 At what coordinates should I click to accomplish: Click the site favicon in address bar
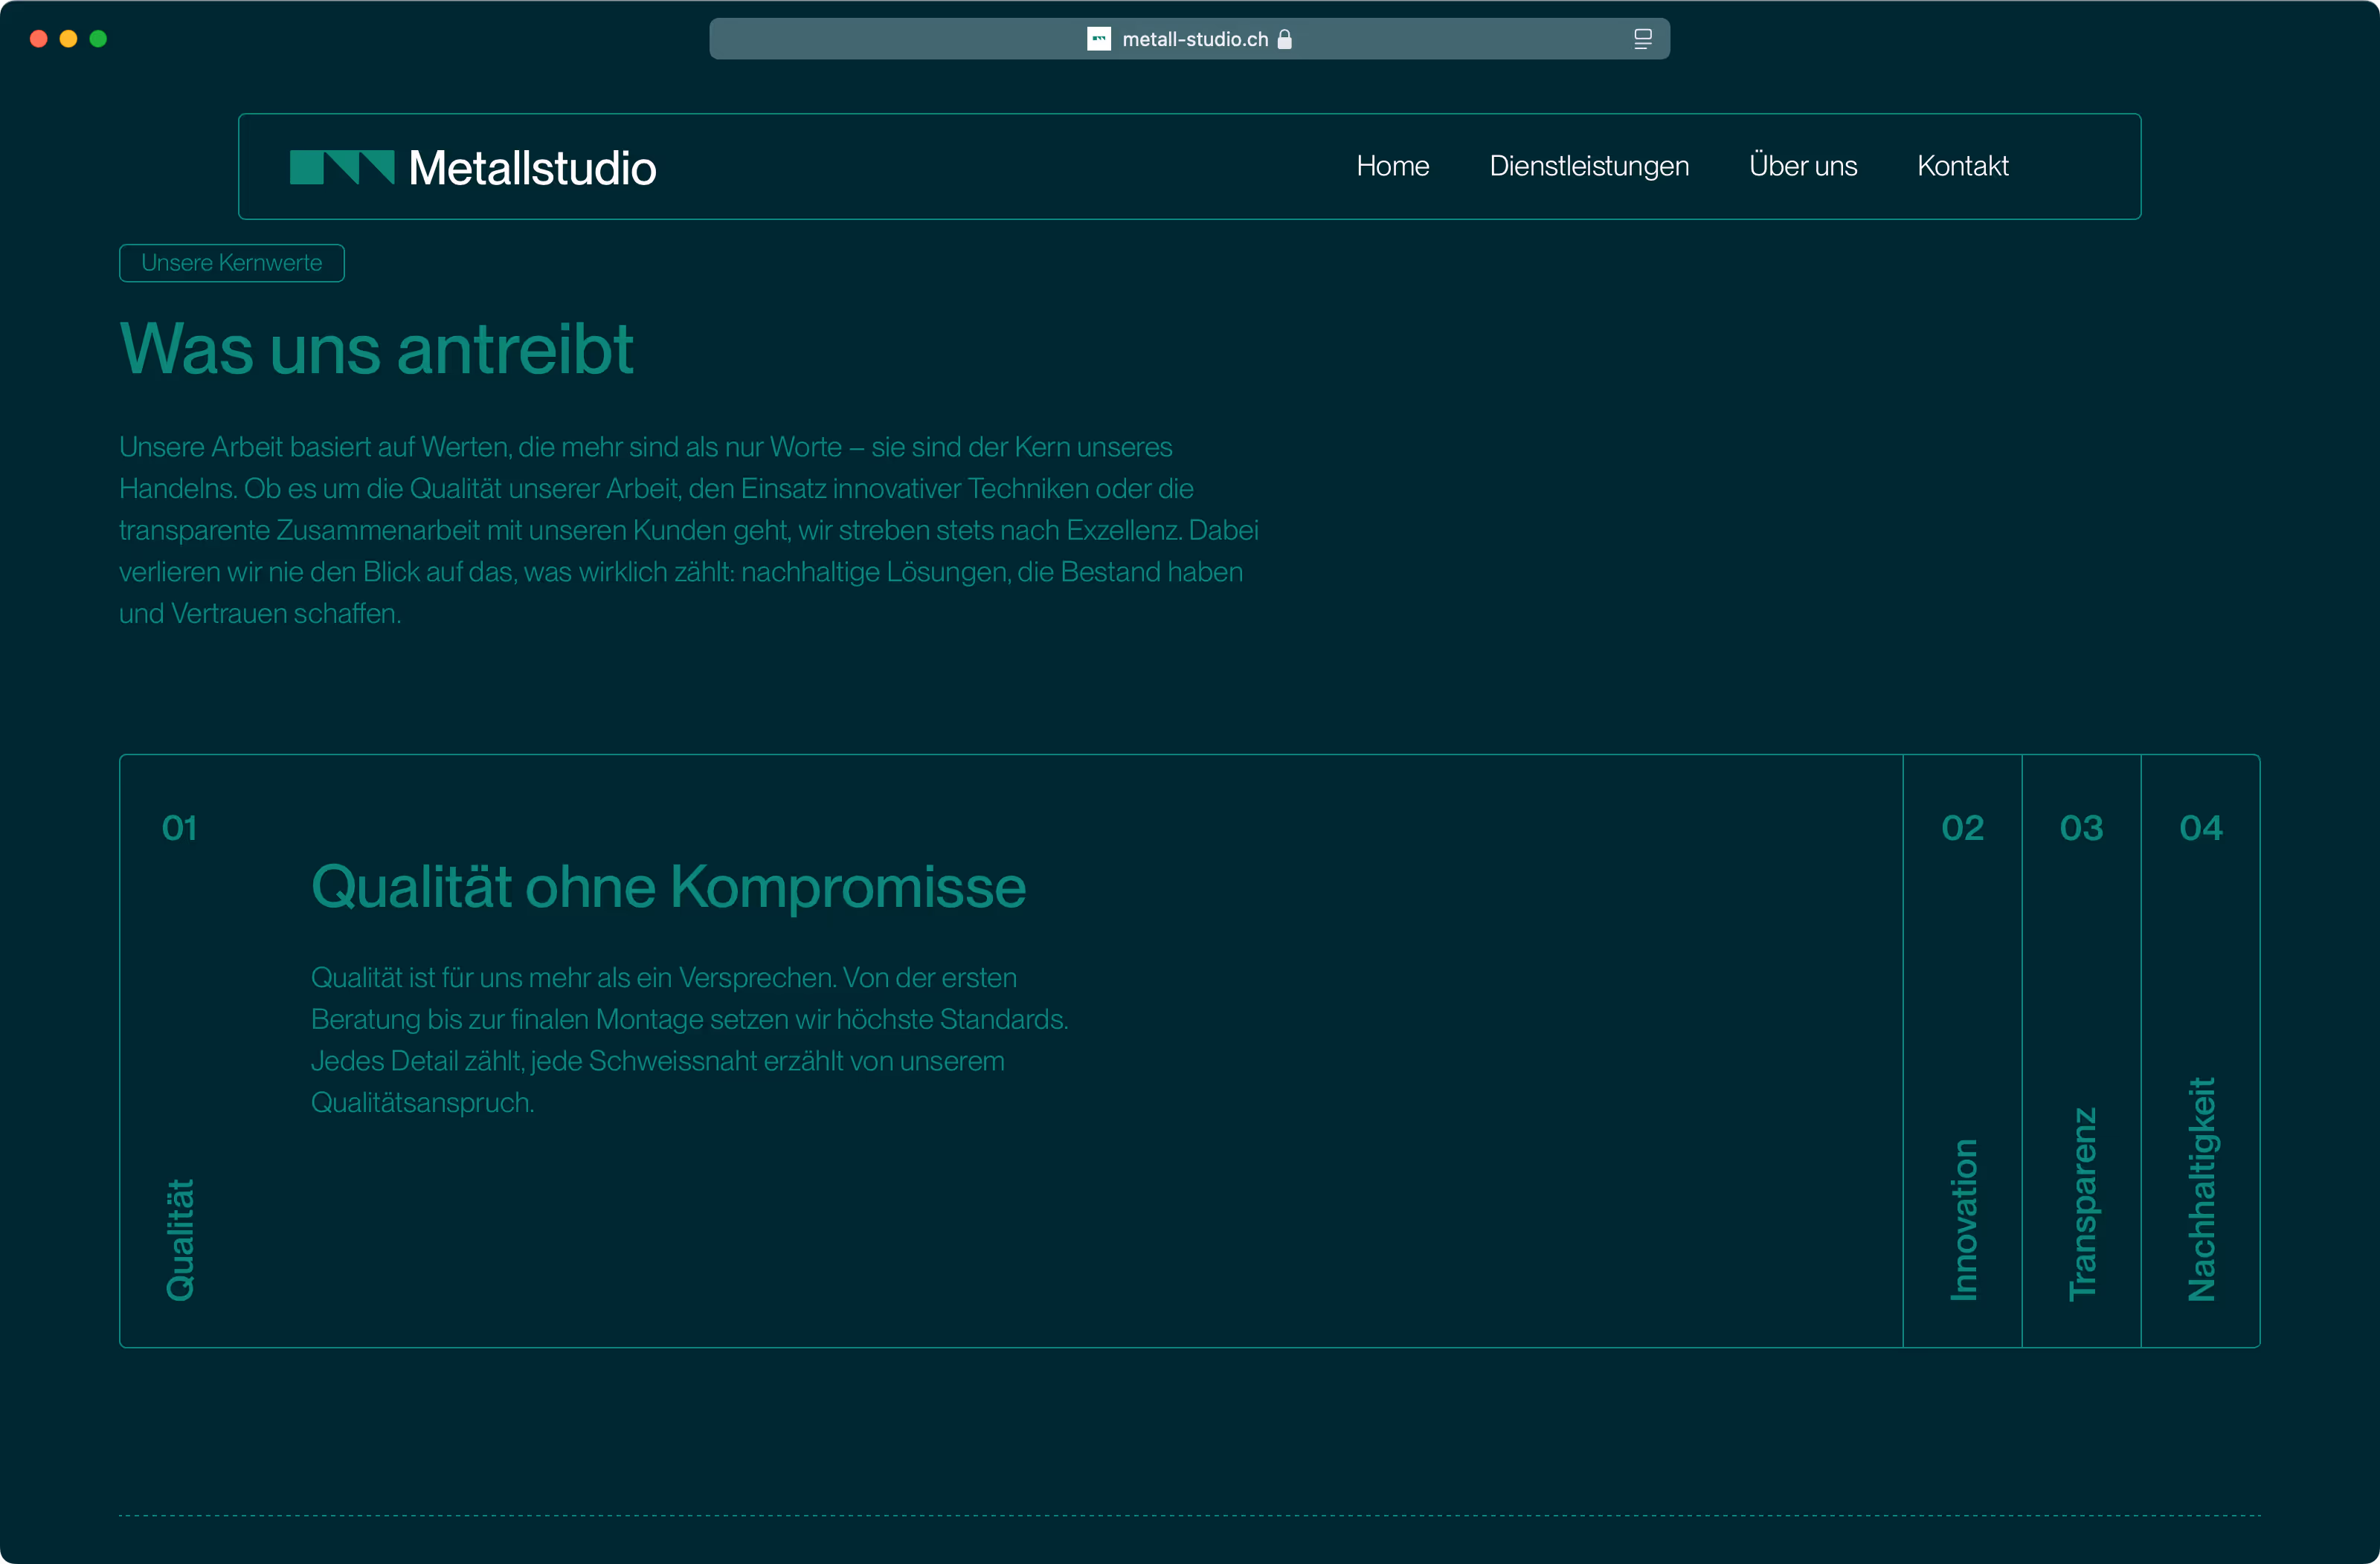pos(1099,39)
